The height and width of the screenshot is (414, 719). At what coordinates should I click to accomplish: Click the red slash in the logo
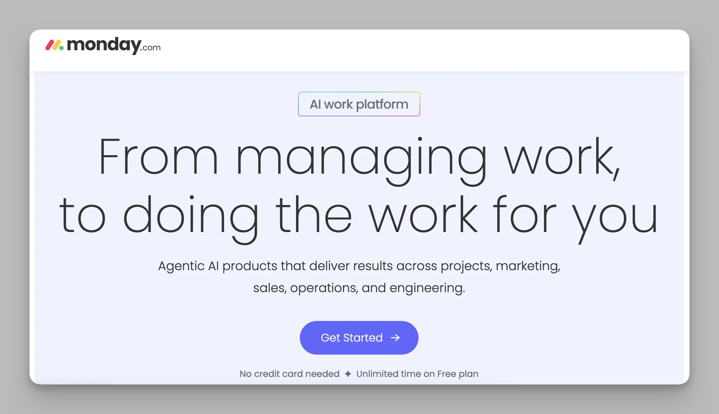click(x=50, y=45)
